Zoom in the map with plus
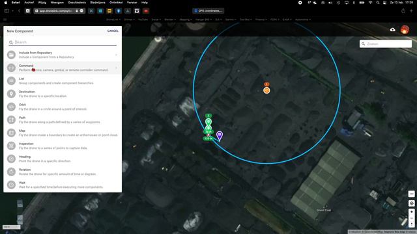This screenshot has height=234, width=417. pyautogui.click(x=411, y=212)
